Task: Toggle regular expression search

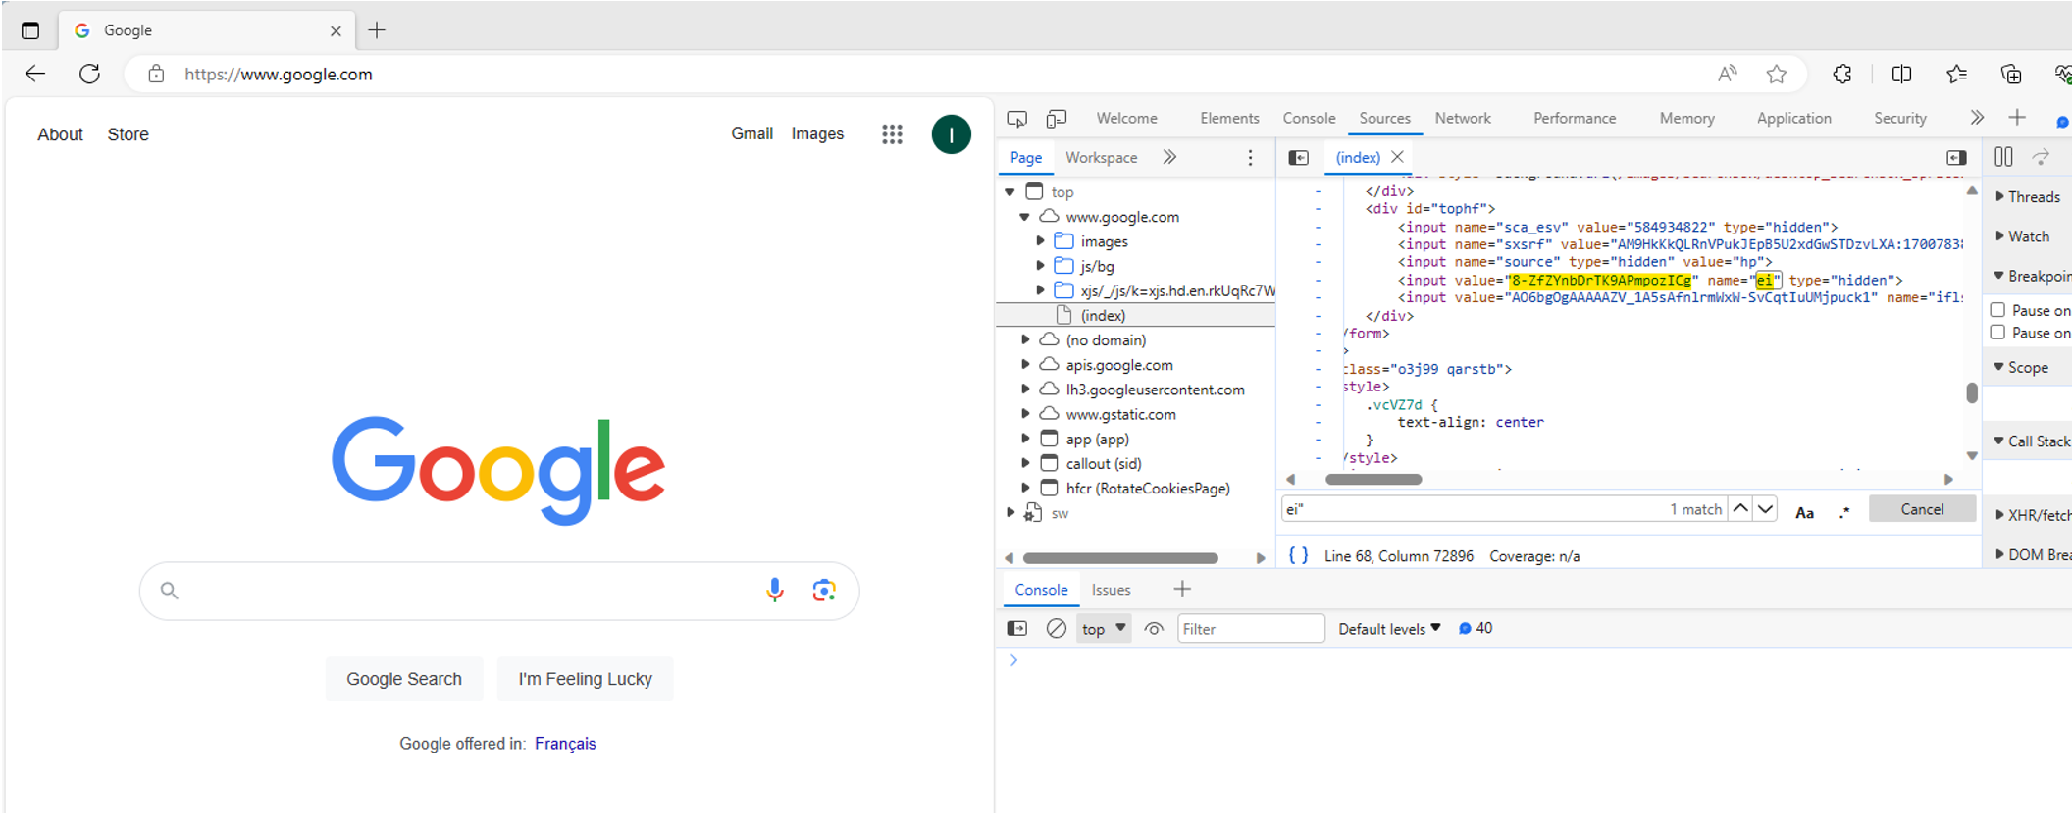Action: [1844, 512]
